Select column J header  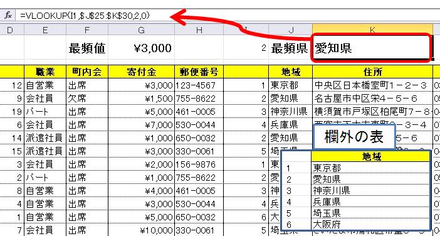coord(290,29)
